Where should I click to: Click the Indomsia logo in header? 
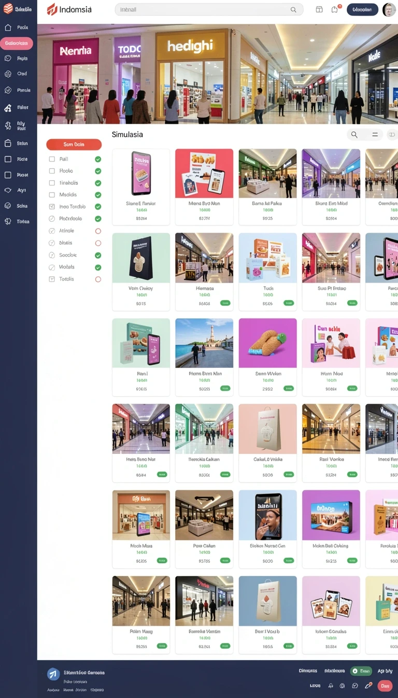pyautogui.click(x=69, y=9)
